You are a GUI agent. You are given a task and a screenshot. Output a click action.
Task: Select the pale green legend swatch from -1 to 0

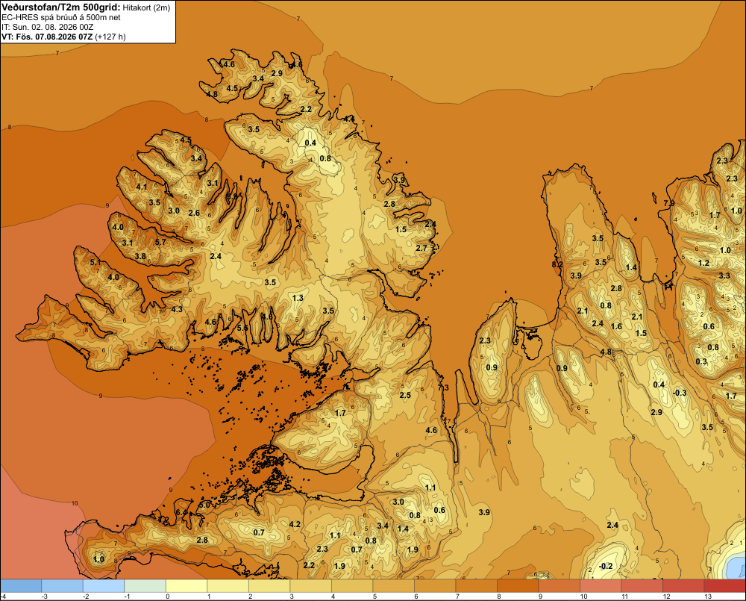tap(145, 586)
